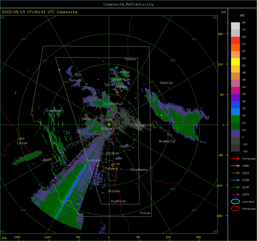Screen dimensions: 257x241
Task: Click yellow V marker northwest of RockyMH
Action: click(59, 70)
